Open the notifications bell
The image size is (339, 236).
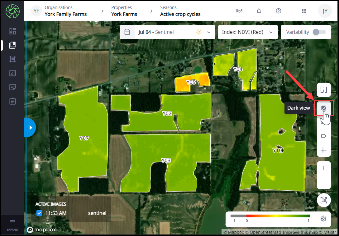[x=259, y=11]
